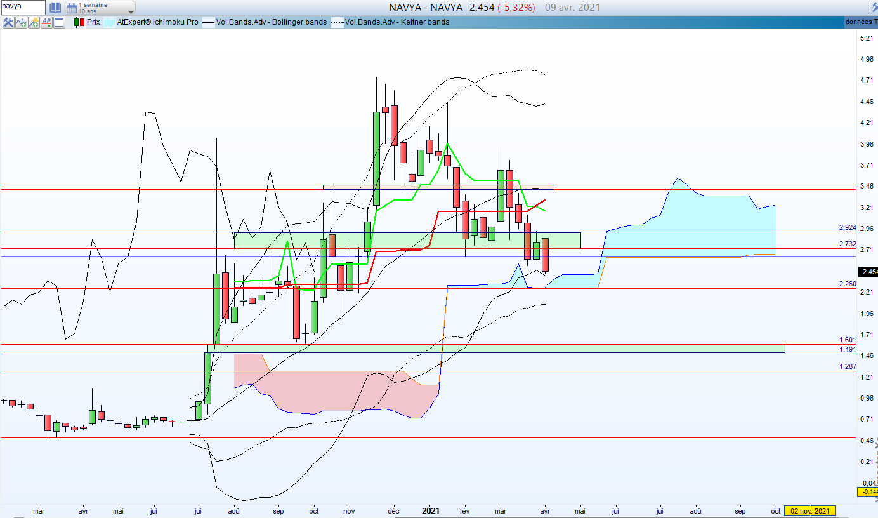This screenshot has width=878, height=518.
Task: Click the 2.260 price level label
Action: 848,284
